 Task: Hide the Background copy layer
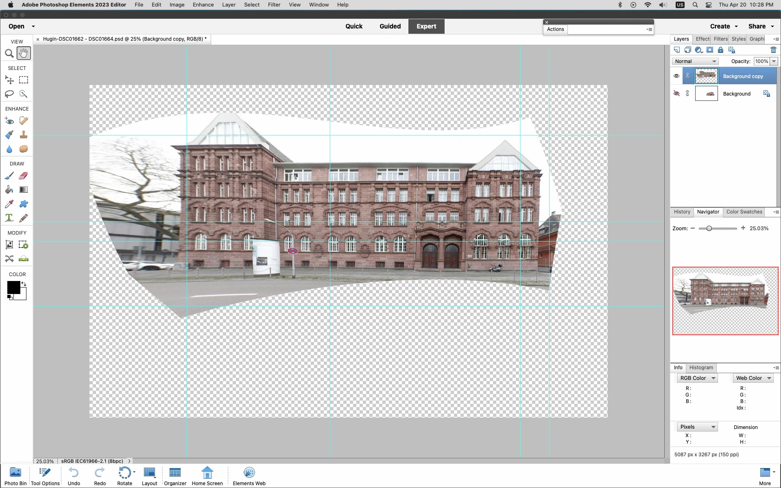pyautogui.click(x=676, y=76)
